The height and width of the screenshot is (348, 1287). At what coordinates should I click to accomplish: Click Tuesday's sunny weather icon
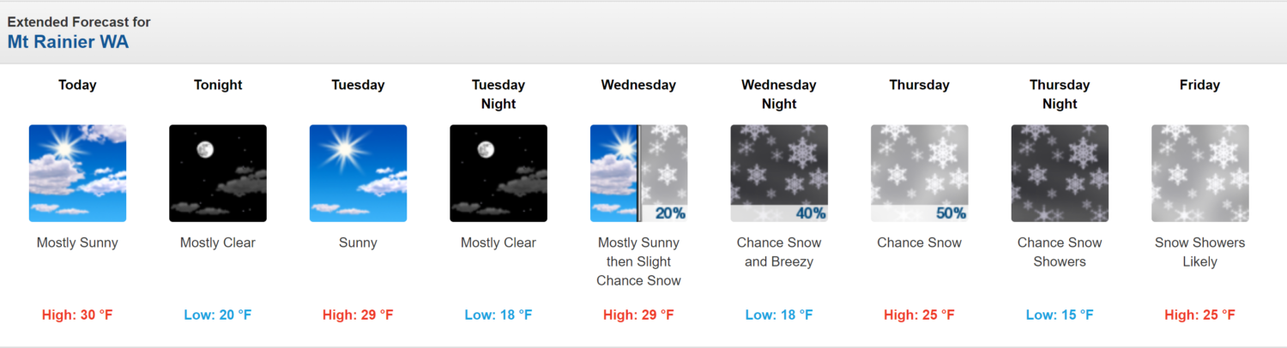pos(358,174)
